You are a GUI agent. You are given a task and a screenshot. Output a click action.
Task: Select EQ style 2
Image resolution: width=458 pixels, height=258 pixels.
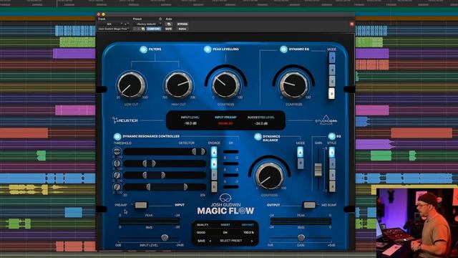pos(332,164)
